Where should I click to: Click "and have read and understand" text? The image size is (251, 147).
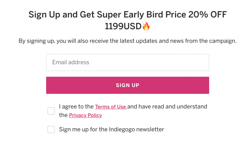167,107
